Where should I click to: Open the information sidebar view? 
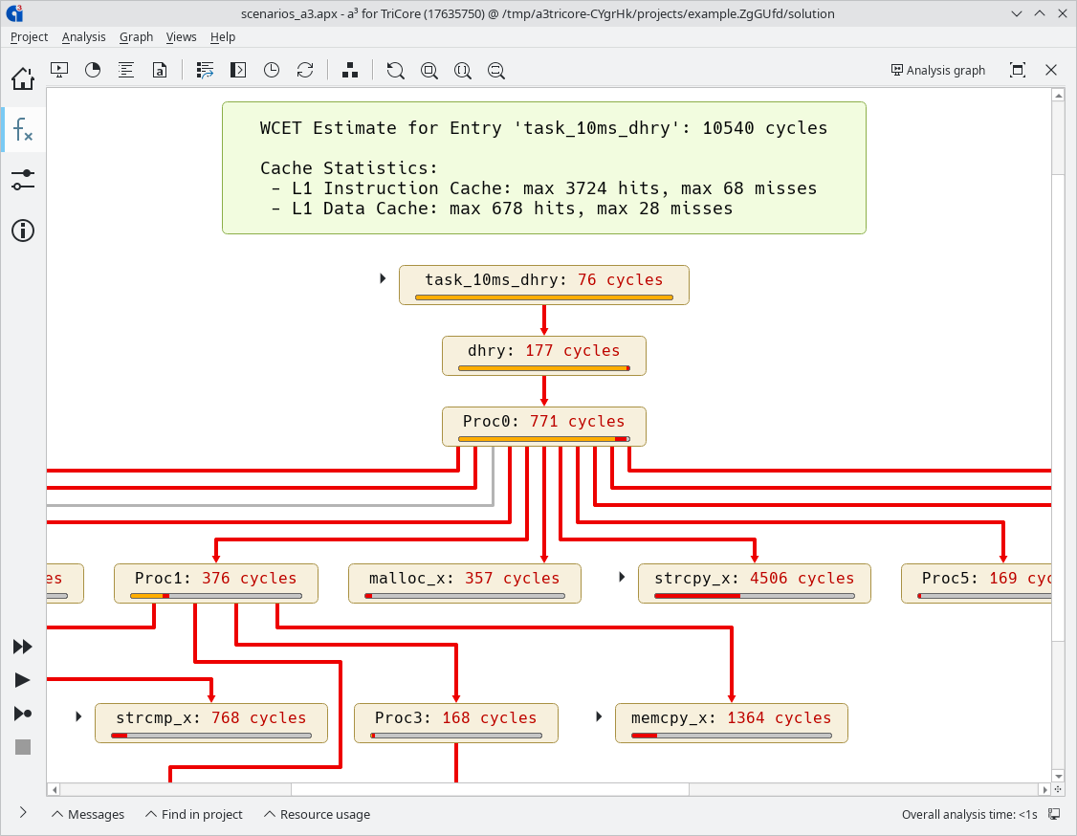(x=23, y=231)
